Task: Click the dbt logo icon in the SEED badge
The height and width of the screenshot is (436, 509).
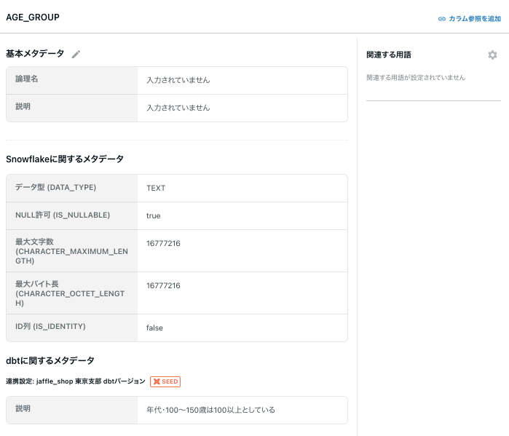Action: coord(157,381)
